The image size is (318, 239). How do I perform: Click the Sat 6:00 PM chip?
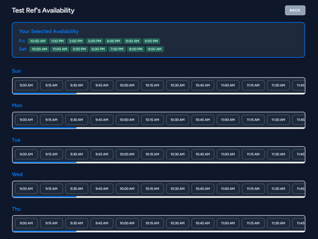point(98,49)
